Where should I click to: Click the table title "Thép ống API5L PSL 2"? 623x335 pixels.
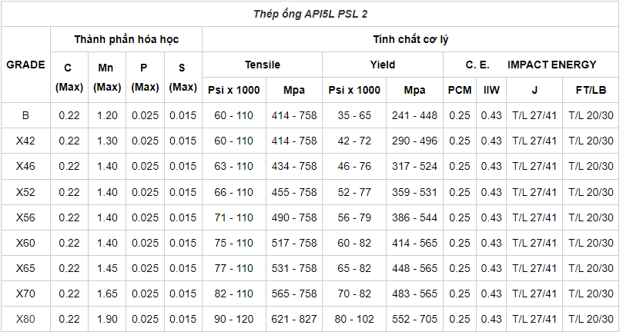[x=310, y=14]
